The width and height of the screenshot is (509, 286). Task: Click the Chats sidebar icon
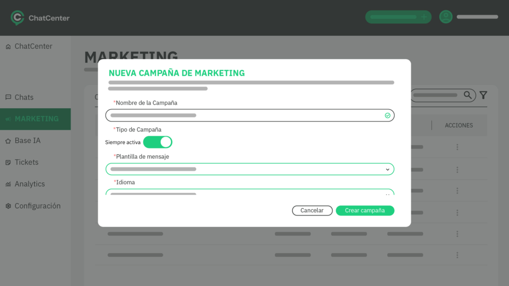pyautogui.click(x=8, y=97)
